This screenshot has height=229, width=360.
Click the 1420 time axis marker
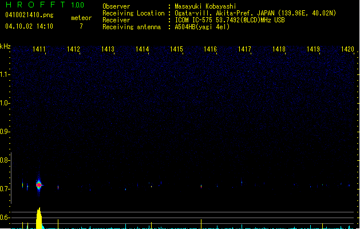(347, 49)
